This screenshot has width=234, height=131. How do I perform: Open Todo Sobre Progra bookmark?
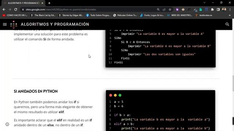coord(98,15)
